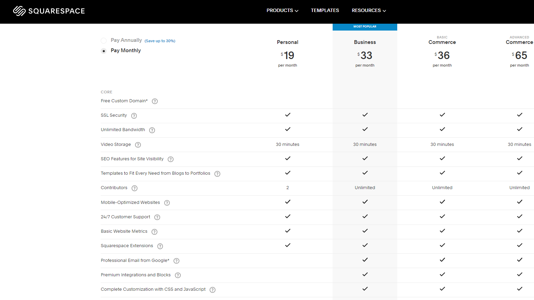
Task: Click help icon next to Basic Website Metrics
Action: pyautogui.click(x=155, y=232)
